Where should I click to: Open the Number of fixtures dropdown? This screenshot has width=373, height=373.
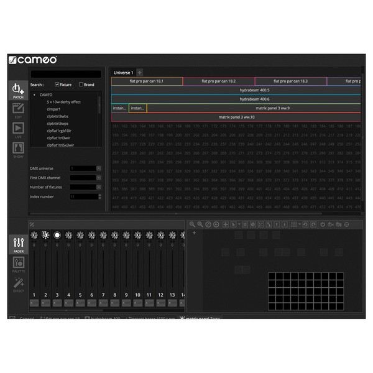click(99, 187)
